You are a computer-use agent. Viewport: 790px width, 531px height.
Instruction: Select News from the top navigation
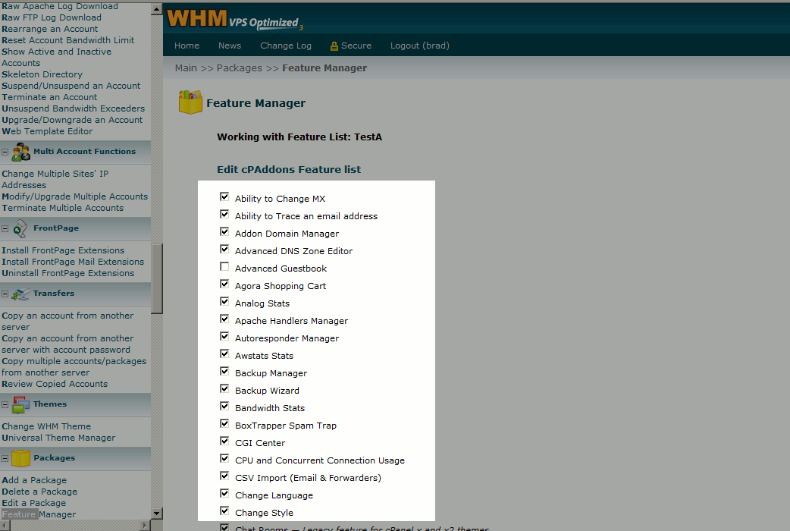coord(229,46)
